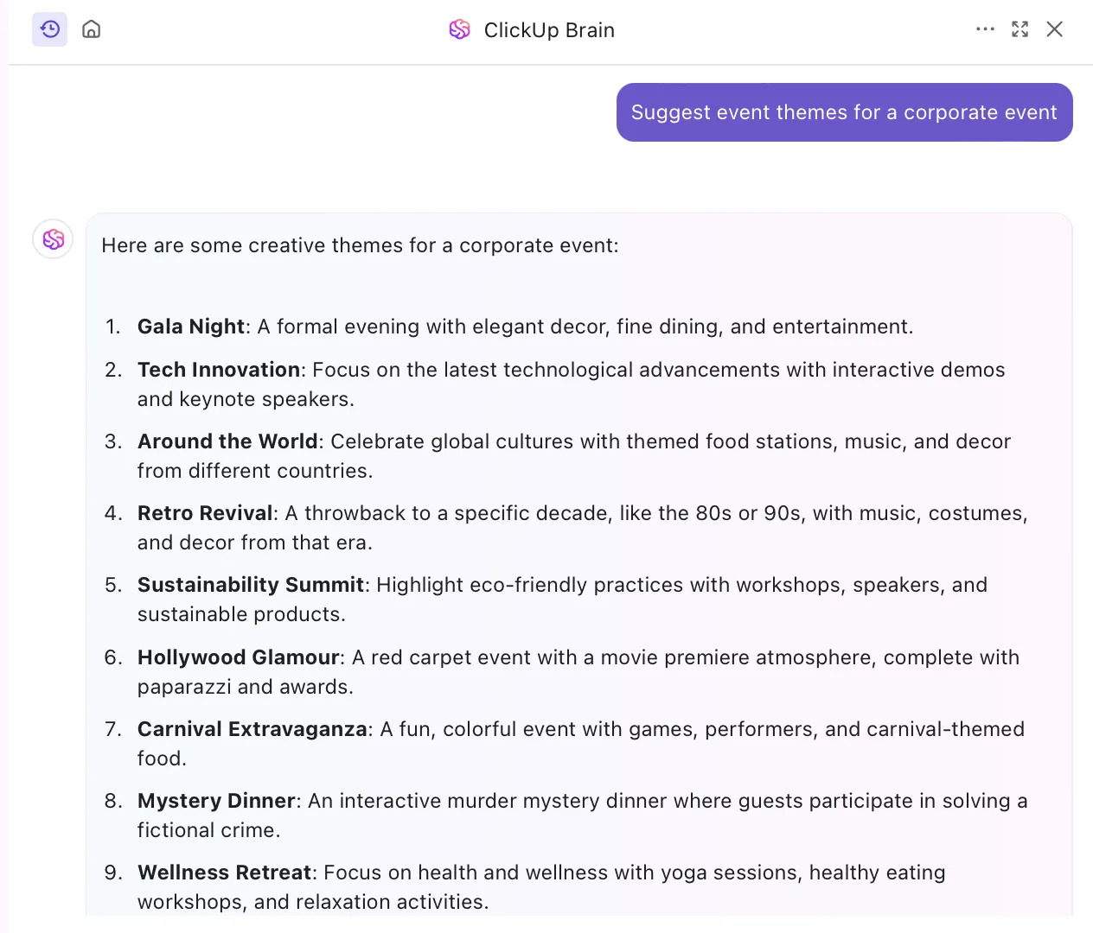Screen dimensions: 1093x933
Task: Click the ClickUp Brain logo in header
Action: coord(459,29)
